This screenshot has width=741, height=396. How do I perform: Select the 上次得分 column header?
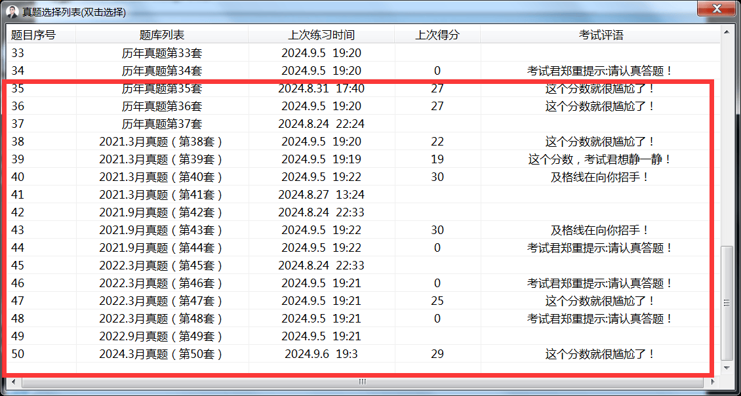coord(437,35)
